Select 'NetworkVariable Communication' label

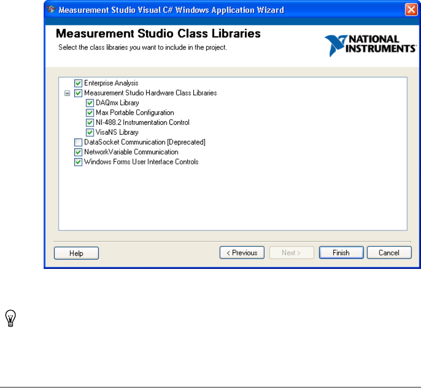[x=131, y=152]
